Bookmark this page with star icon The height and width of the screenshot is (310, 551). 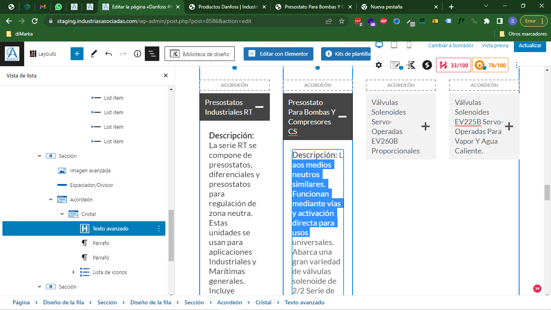click(342, 21)
